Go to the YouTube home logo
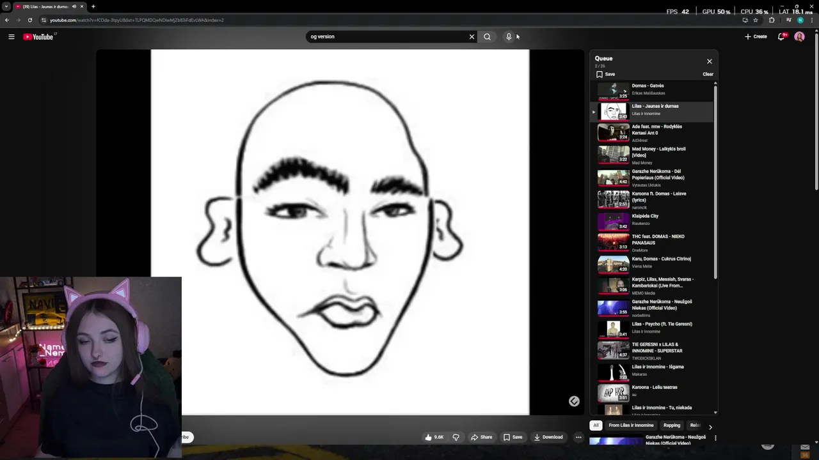The image size is (819, 460). [x=40, y=36]
